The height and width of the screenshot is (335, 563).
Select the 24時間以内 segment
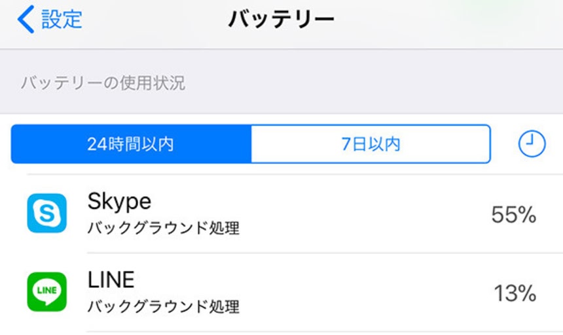(x=131, y=144)
